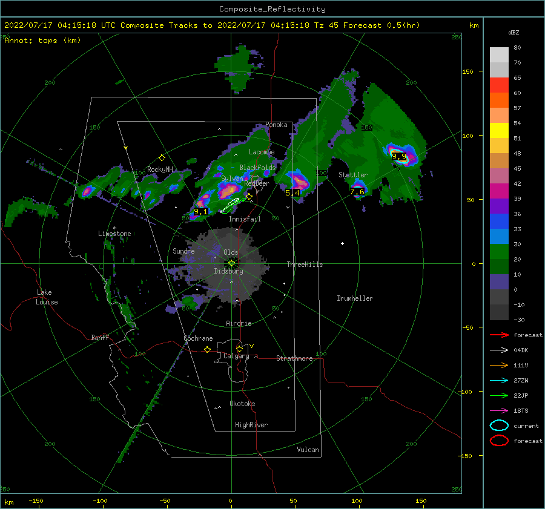Select the cyan 27ZW track arrow
The width and height of the screenshot is (545, 509).
(499, 381)
